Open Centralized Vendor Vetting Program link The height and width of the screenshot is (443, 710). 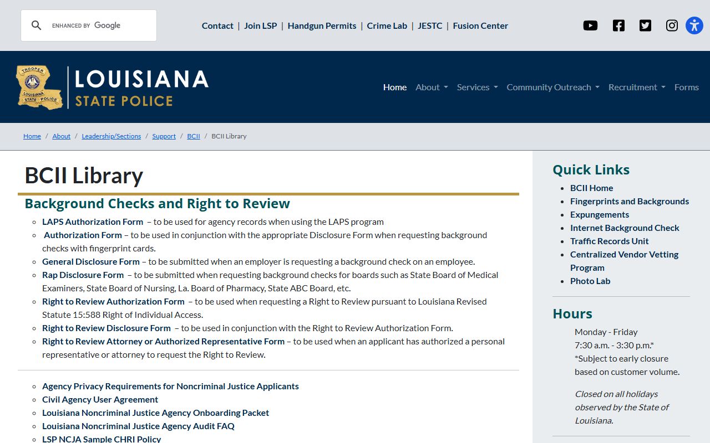624,261
